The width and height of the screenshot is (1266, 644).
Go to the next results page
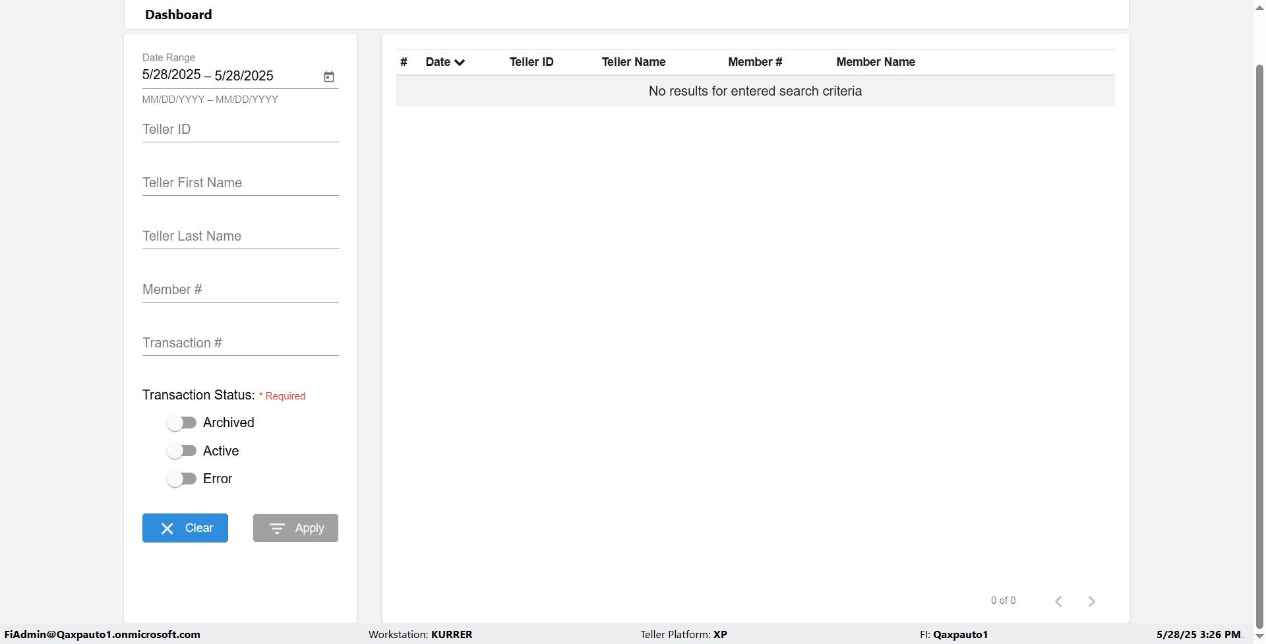[1092, 601]
